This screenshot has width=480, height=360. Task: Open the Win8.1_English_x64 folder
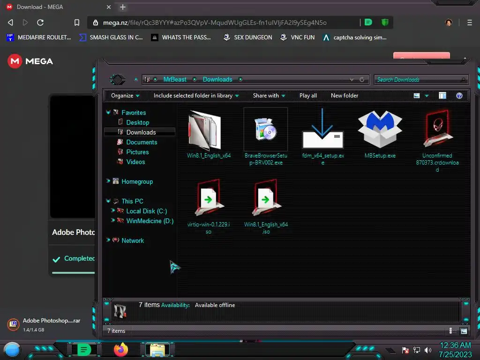tap(209, 134)
